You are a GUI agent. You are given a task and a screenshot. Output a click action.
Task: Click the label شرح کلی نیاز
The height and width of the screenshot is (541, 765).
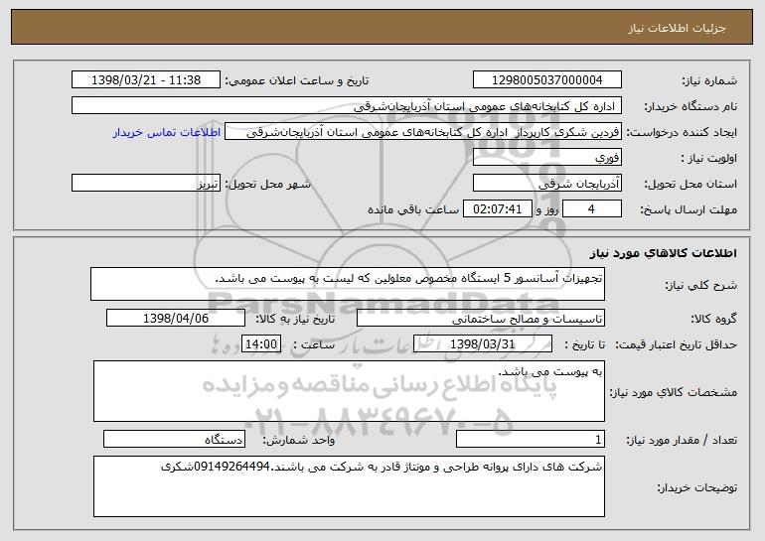click(x=701, y=286)
